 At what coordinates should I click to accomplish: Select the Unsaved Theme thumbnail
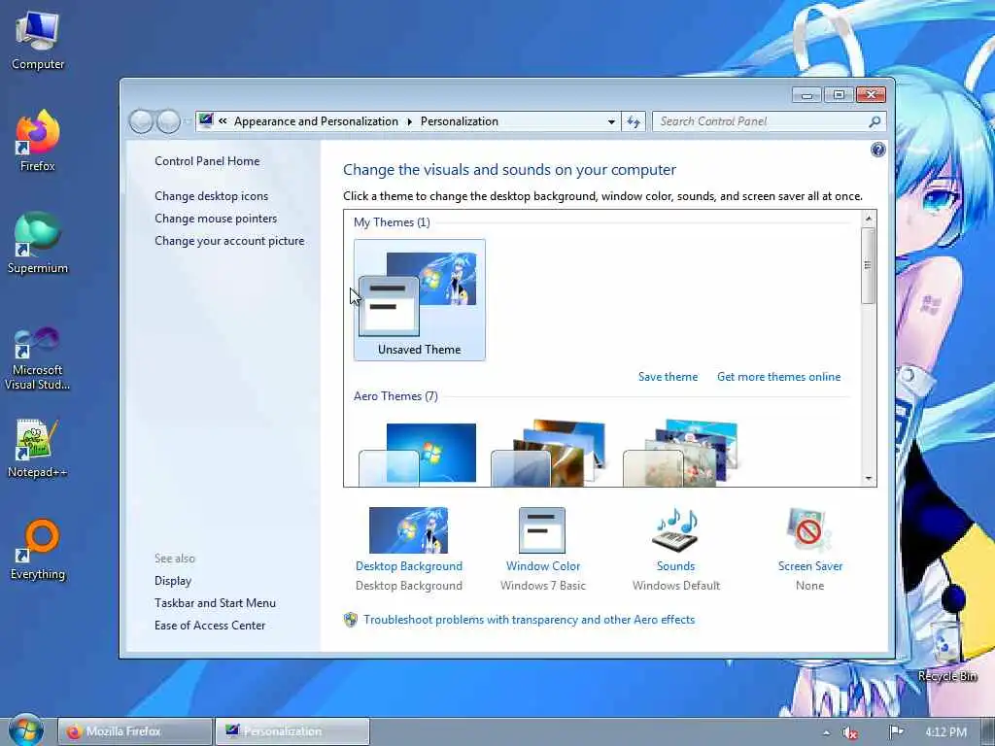[420, 300]
